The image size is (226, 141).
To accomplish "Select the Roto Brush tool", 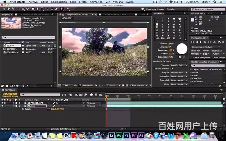I will (62, 9).
